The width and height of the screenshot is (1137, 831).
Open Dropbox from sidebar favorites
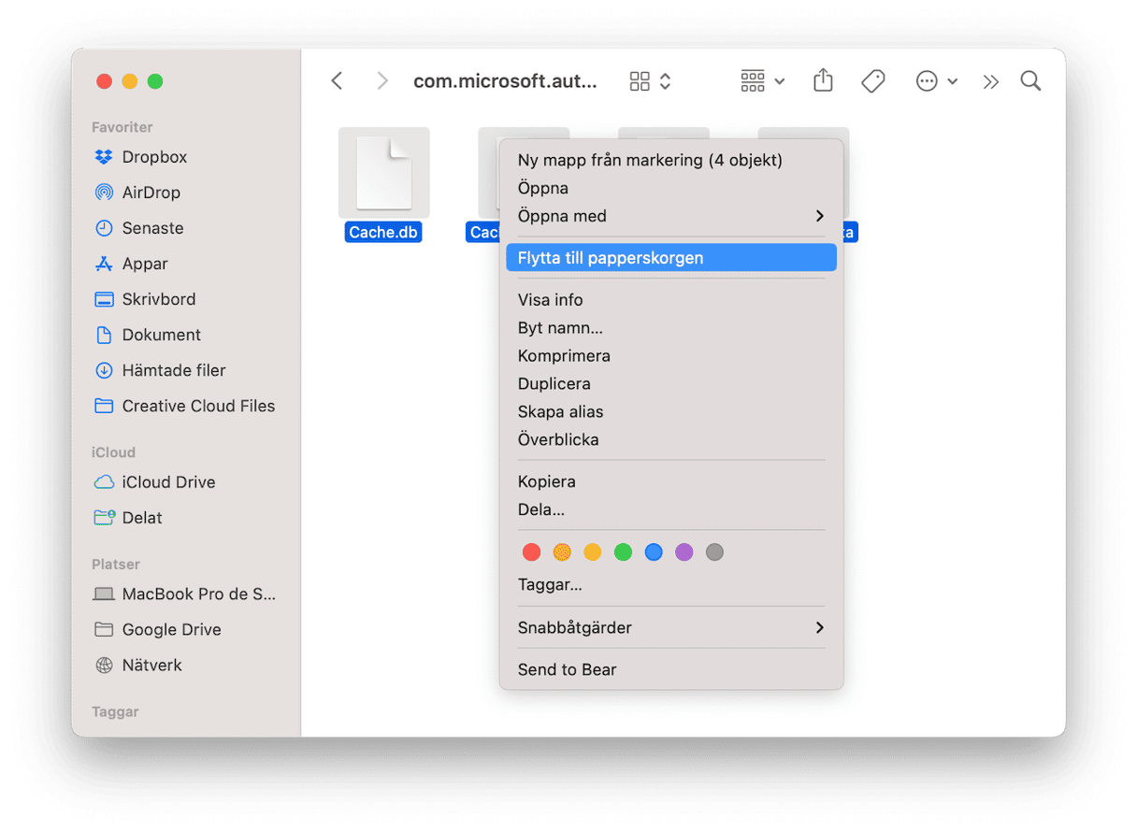[153, 157]
